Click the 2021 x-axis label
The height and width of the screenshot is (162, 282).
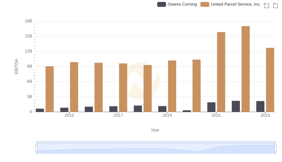(216, 115)
